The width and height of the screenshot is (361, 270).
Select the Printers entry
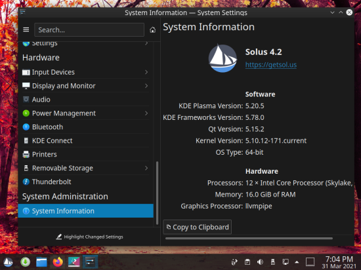[85, 154]
